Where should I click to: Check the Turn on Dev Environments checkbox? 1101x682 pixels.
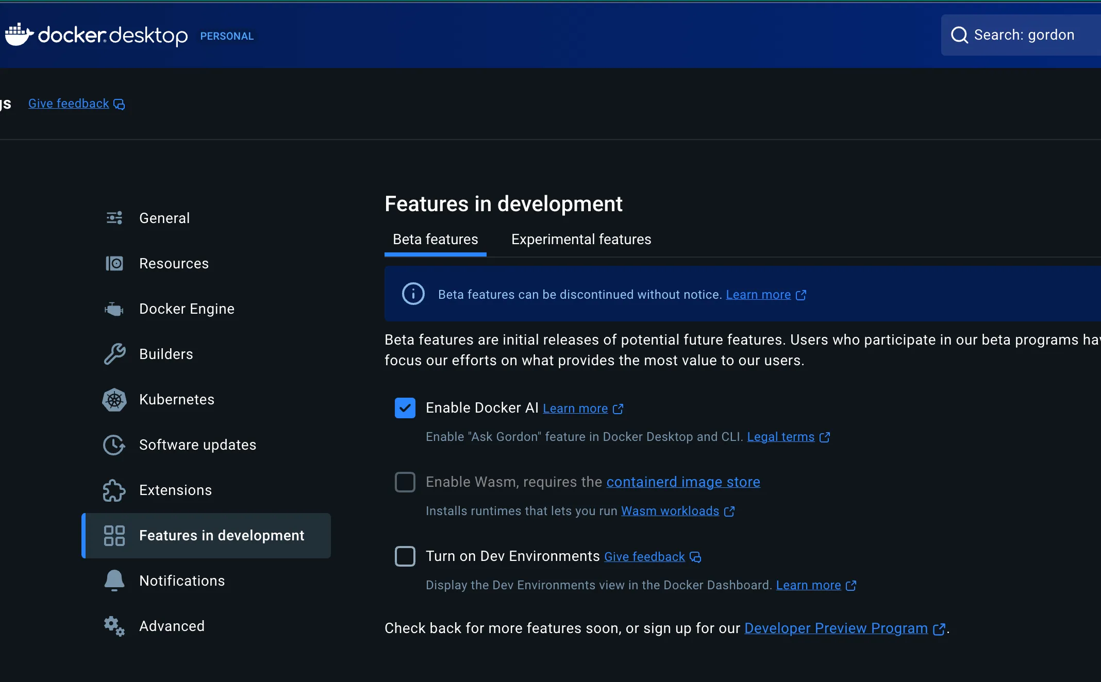coord(405,556)
